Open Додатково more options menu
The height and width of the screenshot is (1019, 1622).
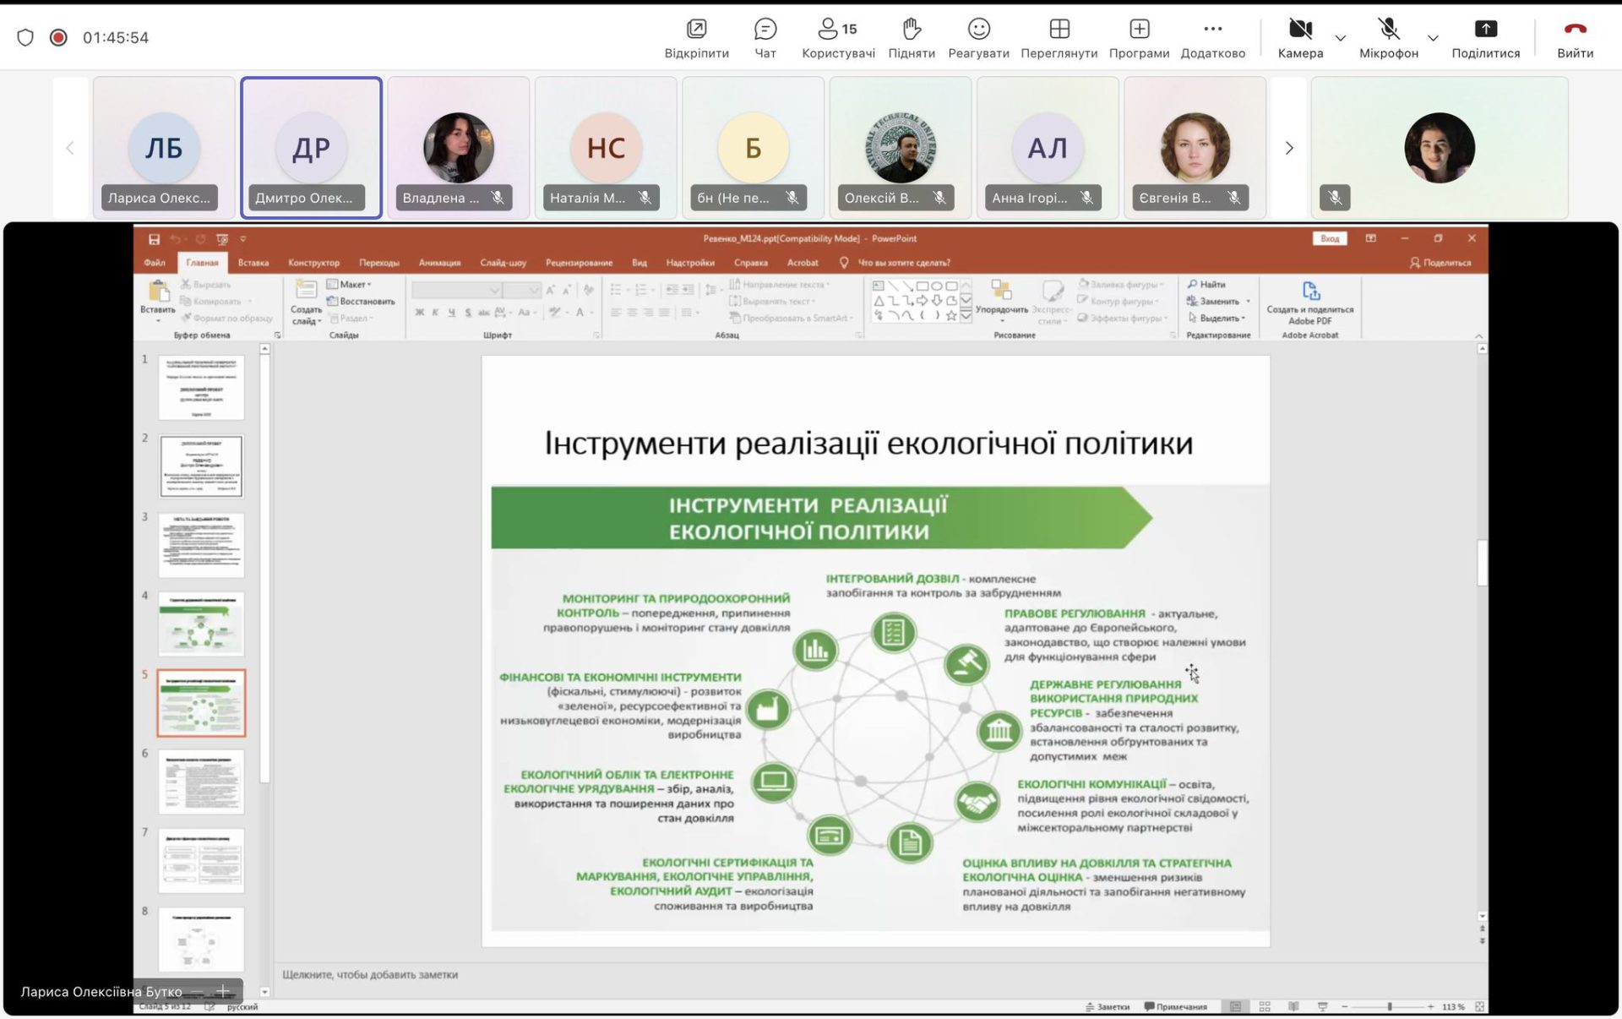tap(1212, 38)
